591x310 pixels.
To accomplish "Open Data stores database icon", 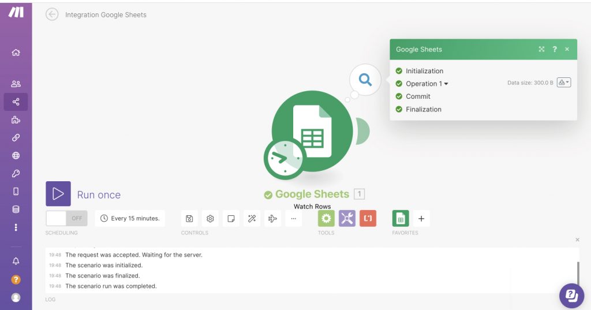I will click(x=16, y=210).
